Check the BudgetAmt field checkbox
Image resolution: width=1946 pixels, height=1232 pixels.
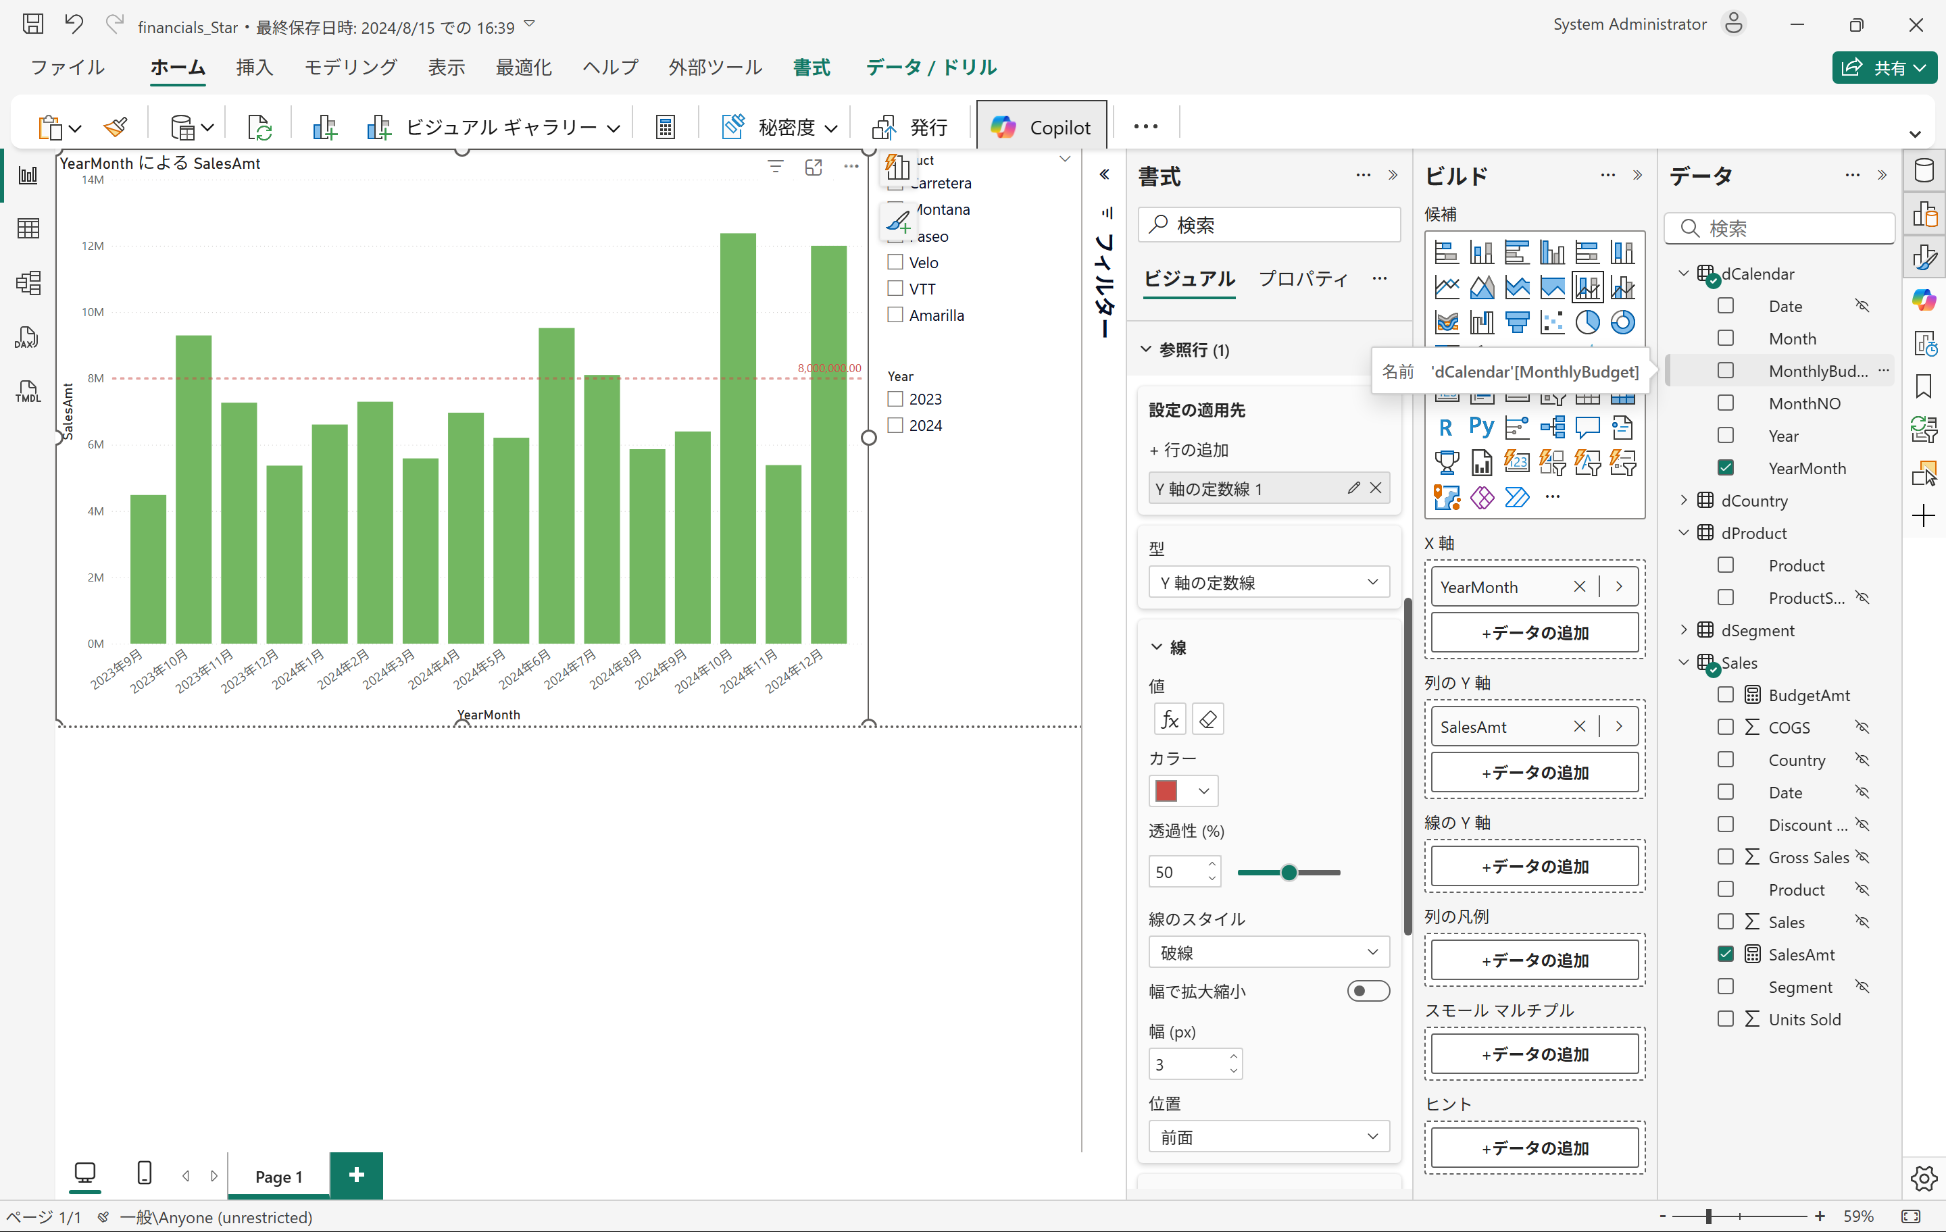(1725, 695)
